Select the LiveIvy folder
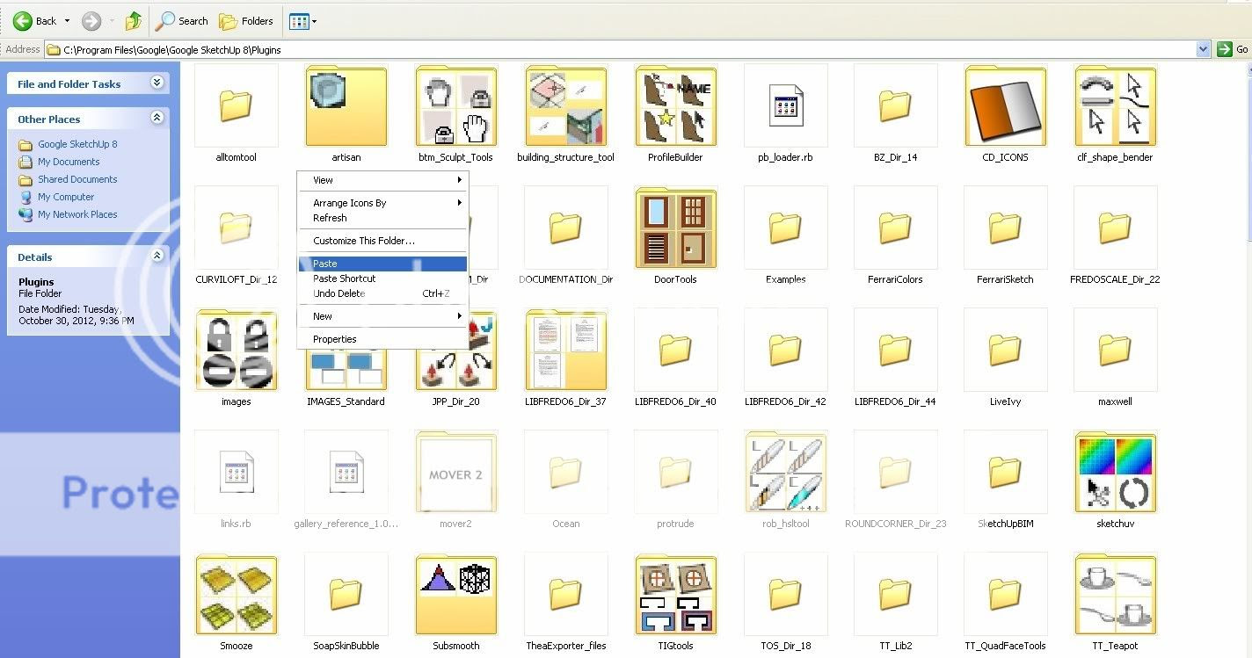1252x658 pixels. click(1005, 350)
